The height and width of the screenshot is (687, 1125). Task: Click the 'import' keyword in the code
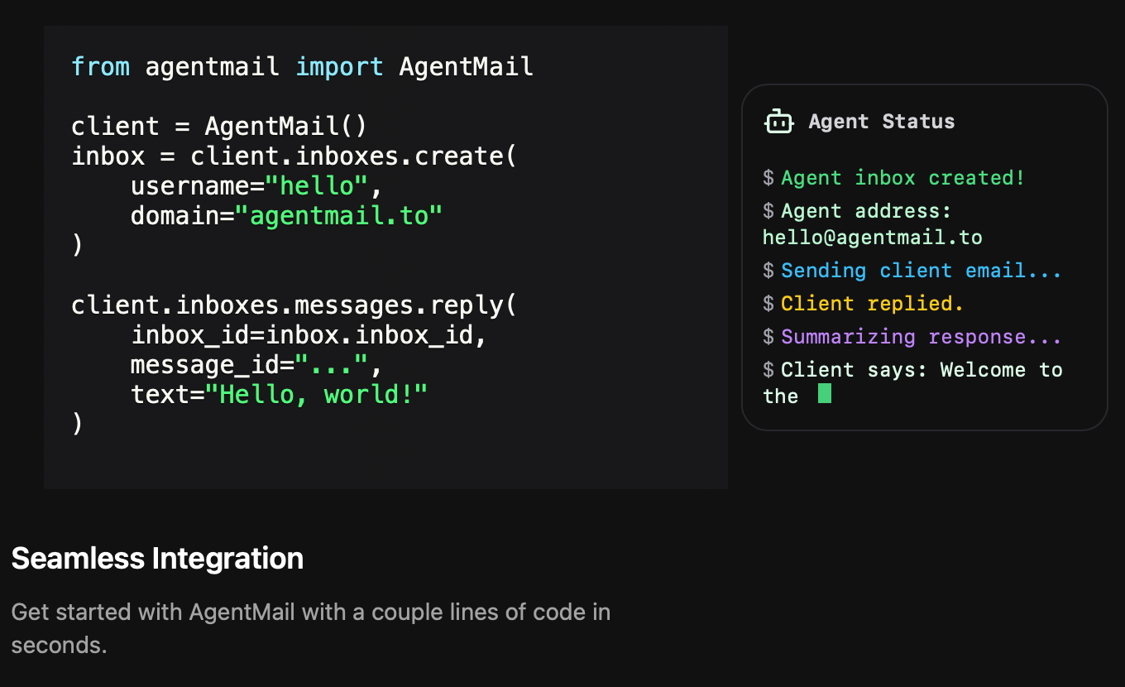(339, 66)
